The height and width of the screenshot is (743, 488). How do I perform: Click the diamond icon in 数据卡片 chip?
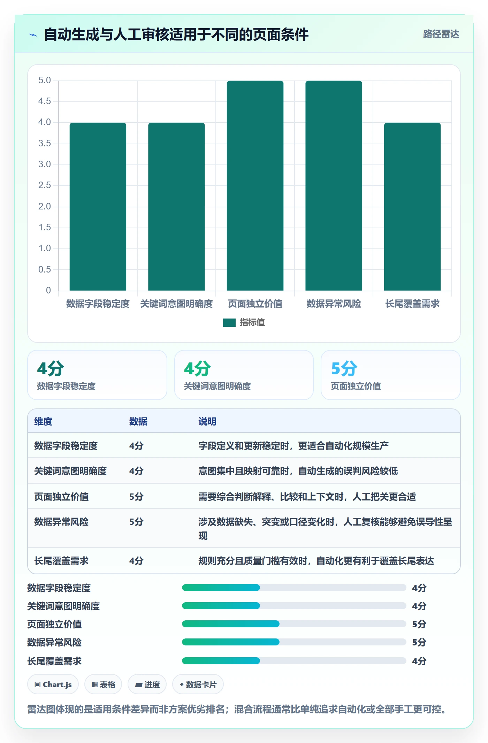point(182,684)
